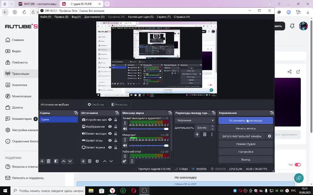The width and height of the screenshot is (313, 195).
Task: Click Начать запись button
Action: [x=246, y=128]
